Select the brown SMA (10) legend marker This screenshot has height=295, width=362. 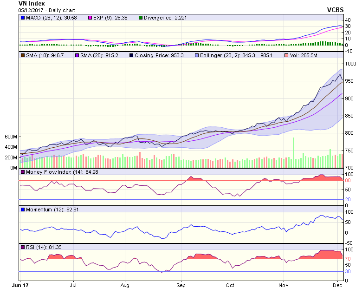23,55
